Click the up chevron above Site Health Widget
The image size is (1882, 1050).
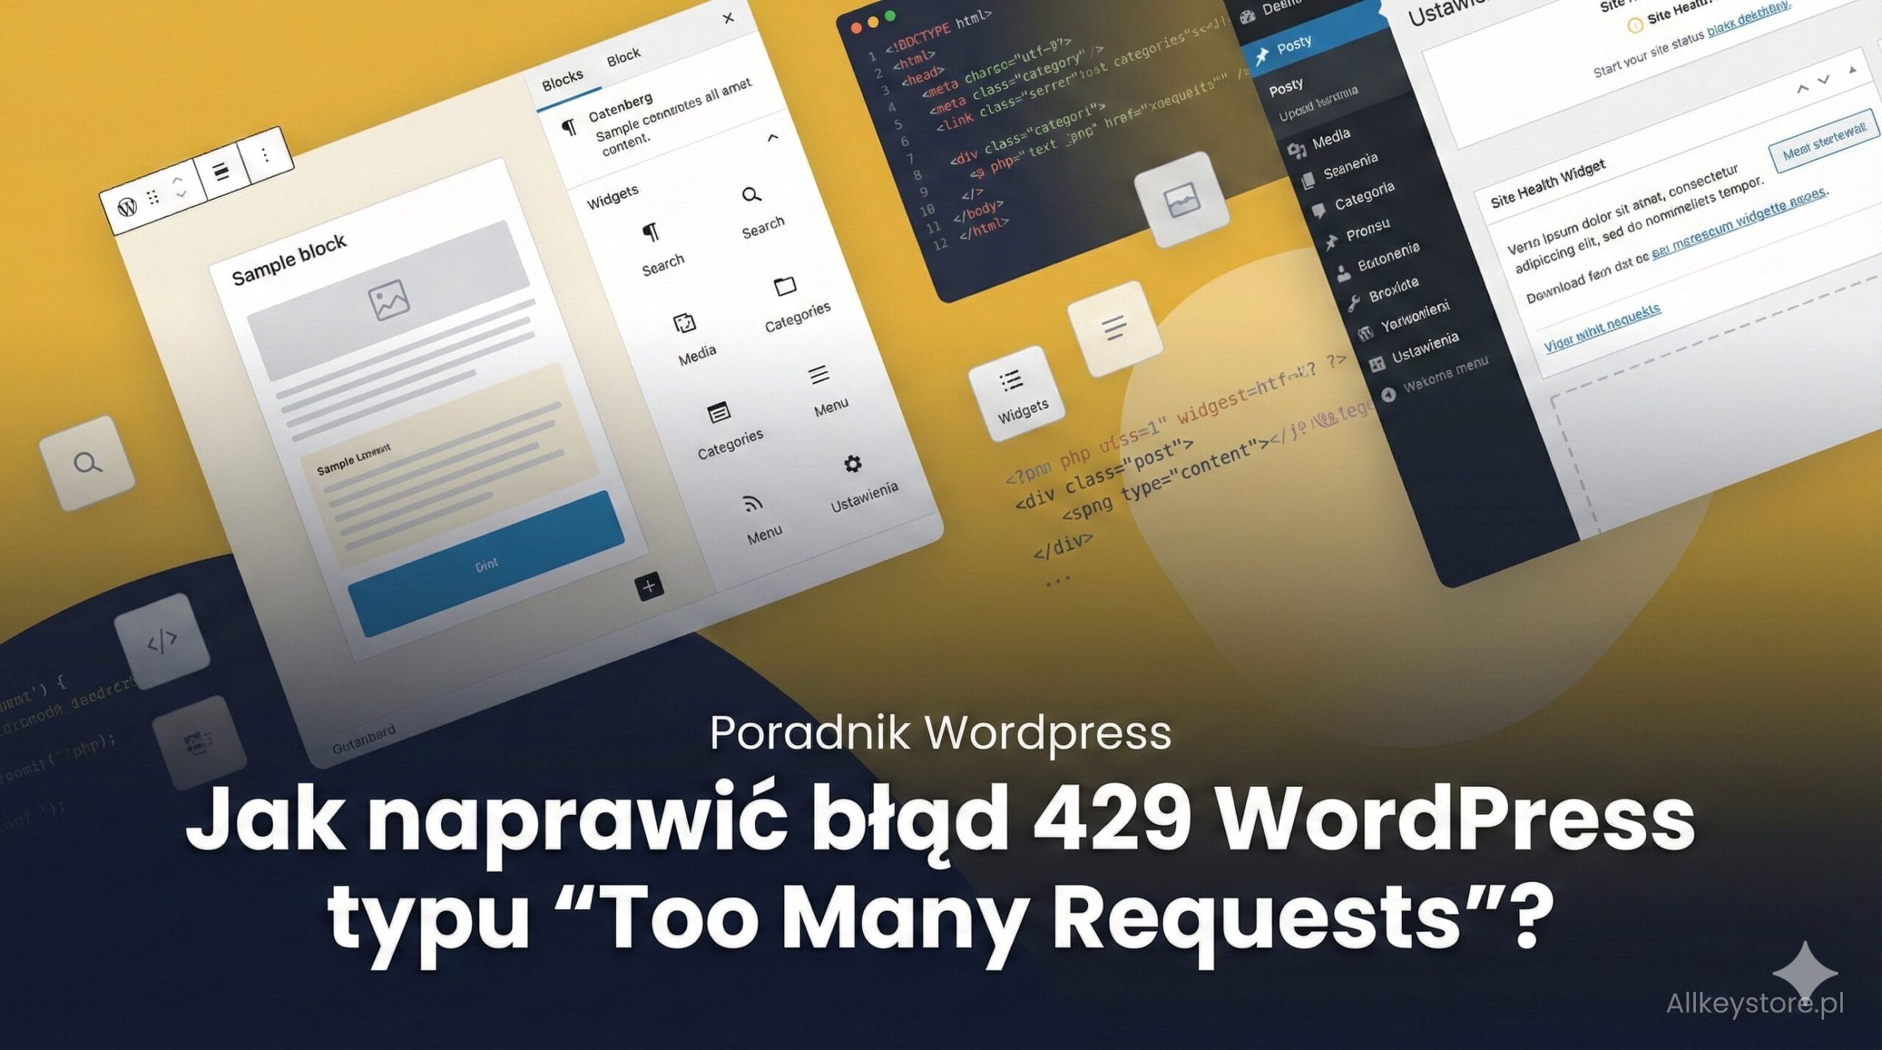(x=1803, y=90)
